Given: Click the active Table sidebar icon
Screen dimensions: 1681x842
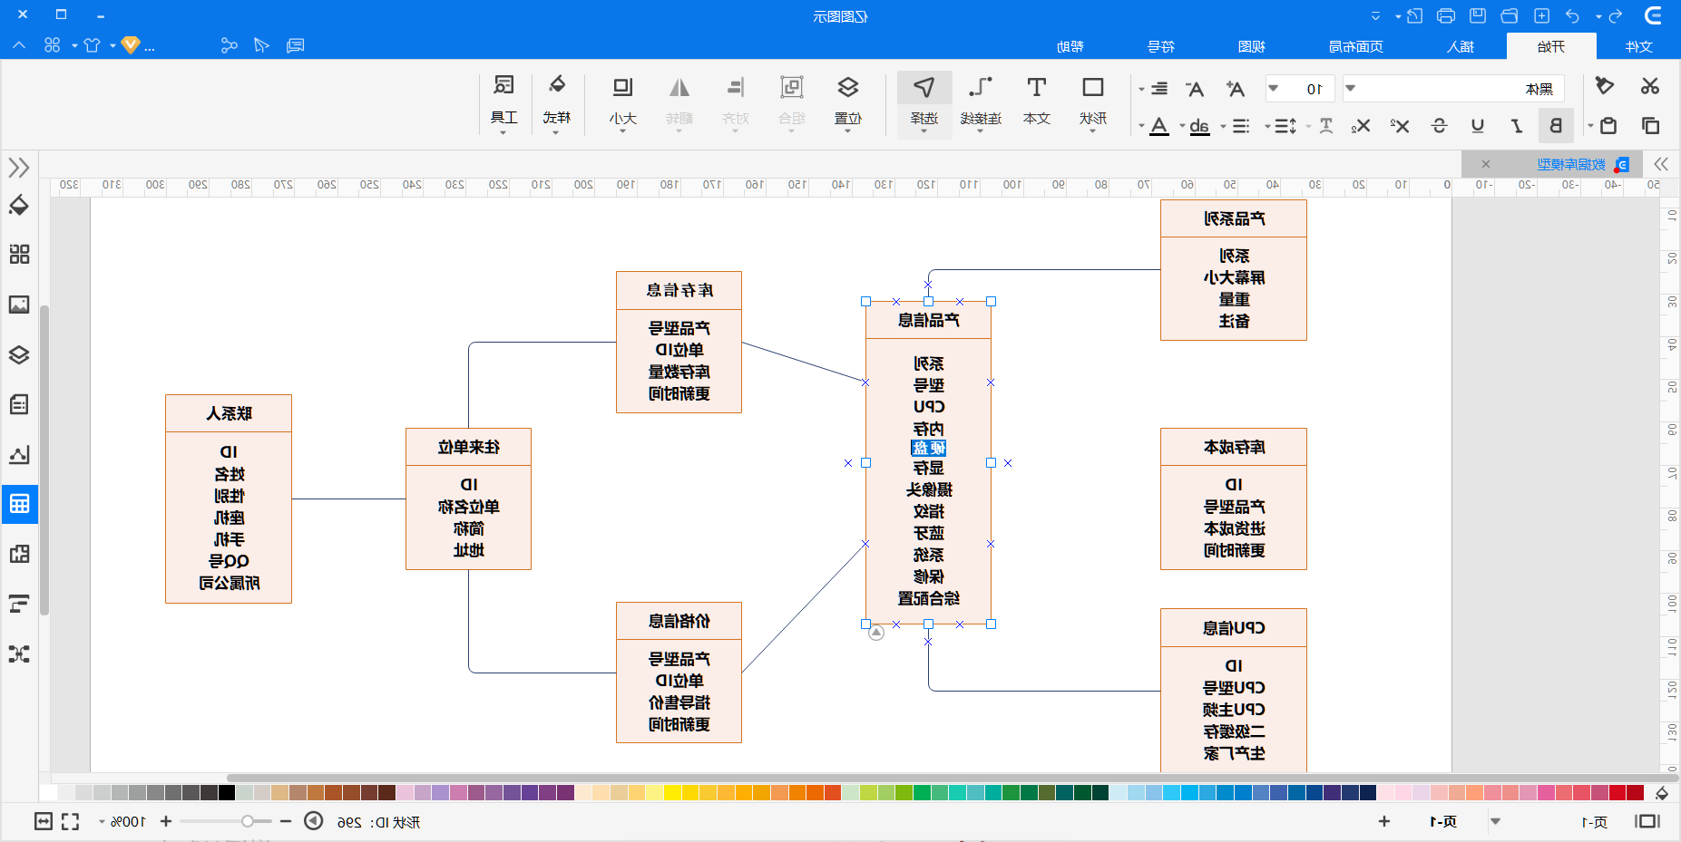Looking at the screenshot, I should coord(19,504).
